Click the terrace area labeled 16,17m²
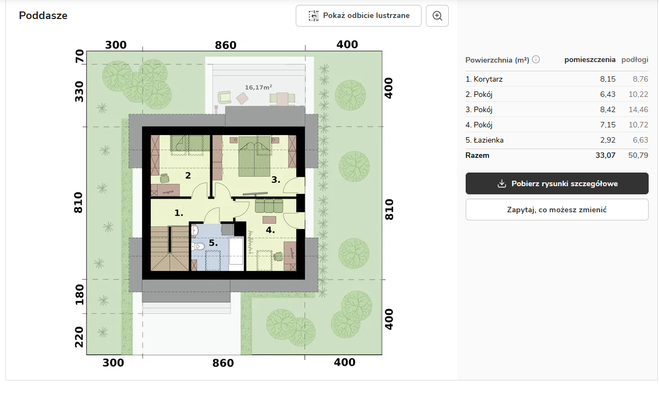 pos(259,87)
